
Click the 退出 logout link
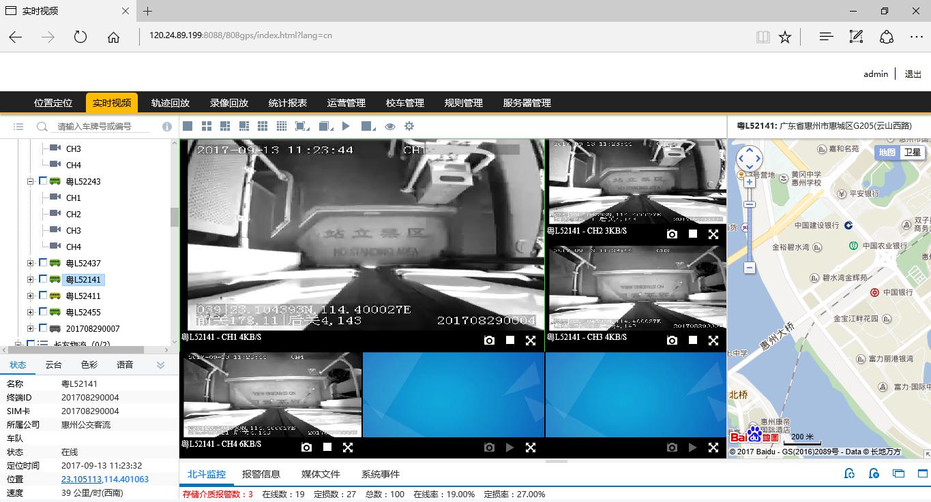click(x=913, y=74)
